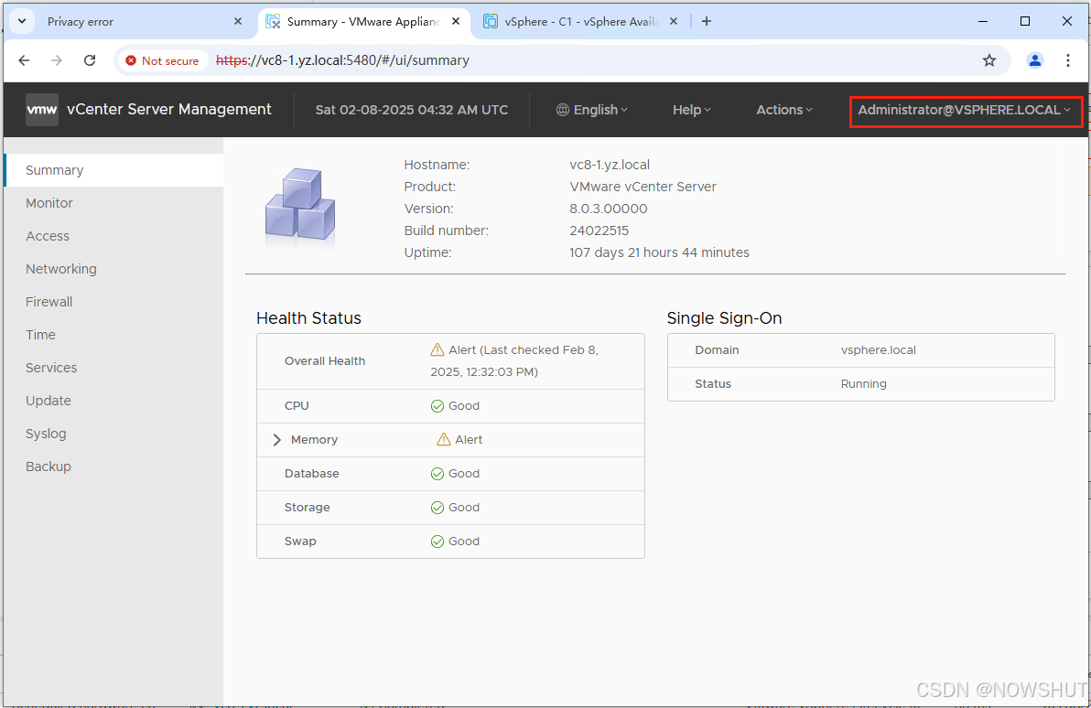Open the Actions dropdown menu
The width and height of the screenshot is (1091, 708).
click(784, 110)
